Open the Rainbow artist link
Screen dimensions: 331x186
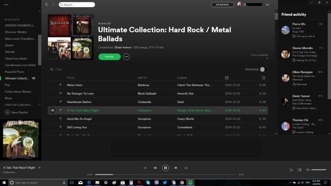click(x=143, y=85)
